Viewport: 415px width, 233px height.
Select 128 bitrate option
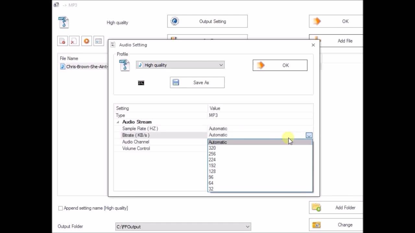pyautogui.click(x=260, y=171)
